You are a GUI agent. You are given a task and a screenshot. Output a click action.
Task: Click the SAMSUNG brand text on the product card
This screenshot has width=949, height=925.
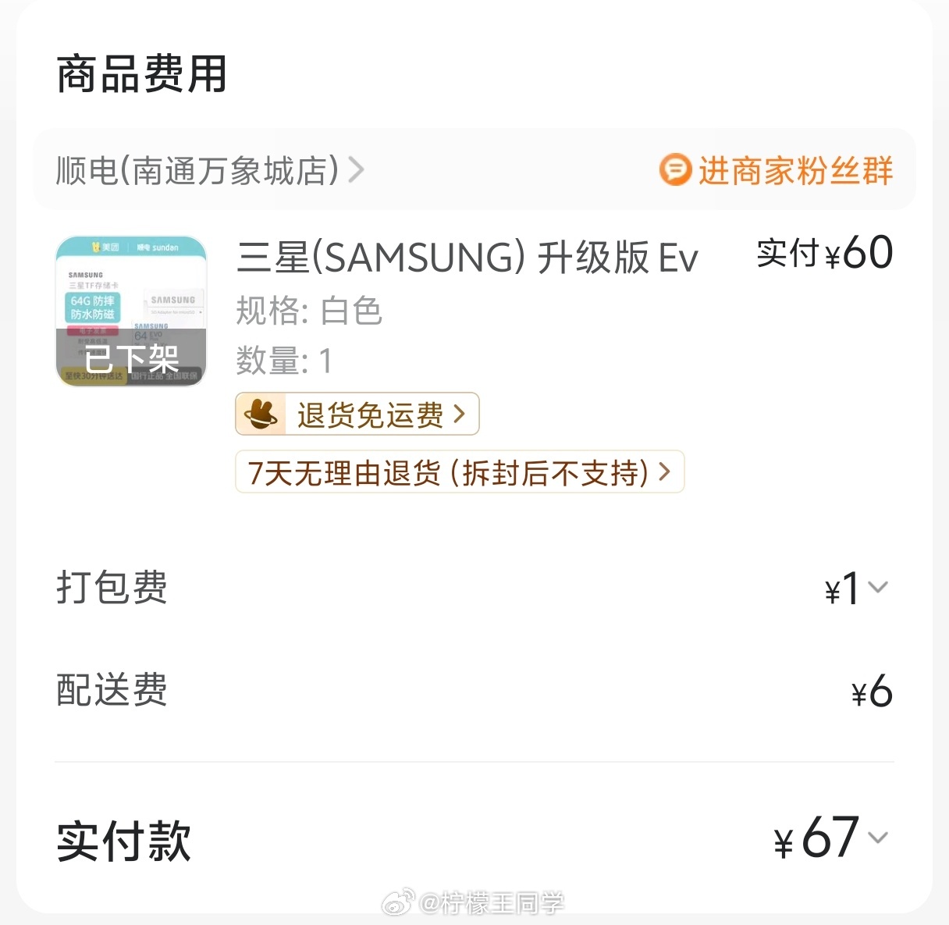coord(87,275)
